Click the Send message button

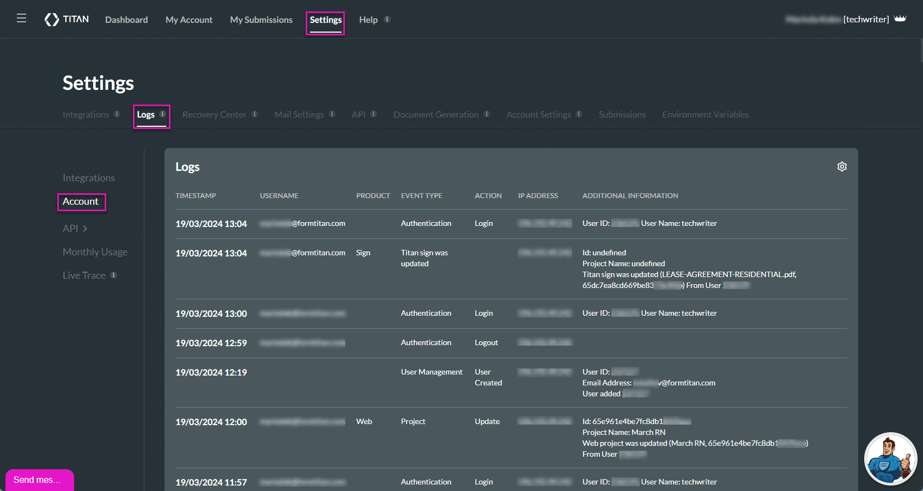pyautogui.click(x=39, y=480)
